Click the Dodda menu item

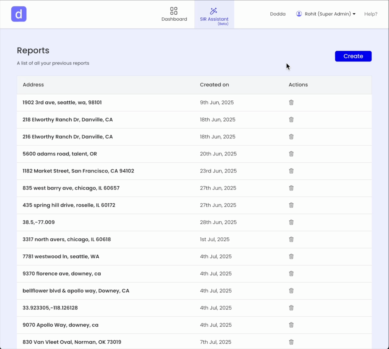[277, 14]
